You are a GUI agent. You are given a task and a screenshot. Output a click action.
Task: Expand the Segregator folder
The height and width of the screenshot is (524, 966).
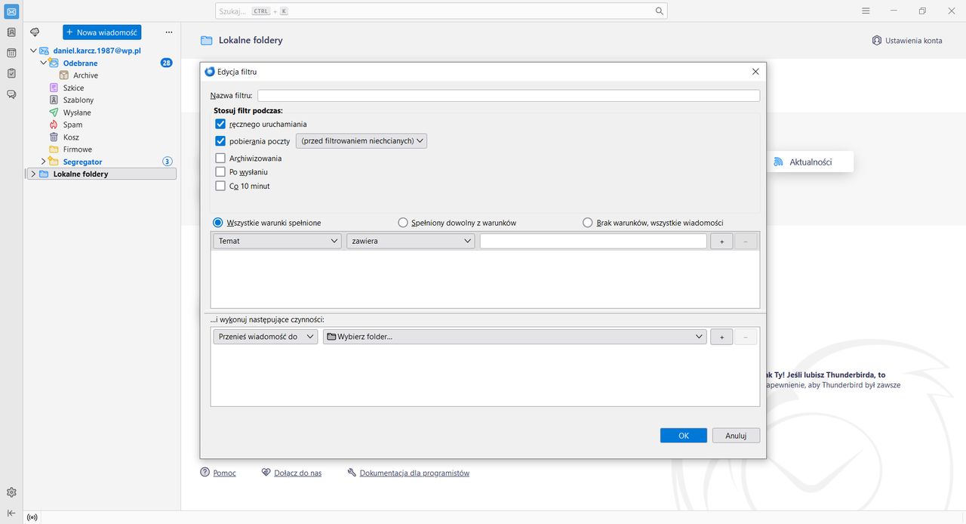[x=44, y=162]
